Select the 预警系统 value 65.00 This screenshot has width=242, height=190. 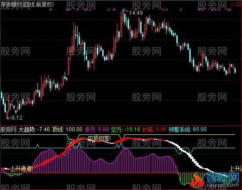[x=200, y=129]
